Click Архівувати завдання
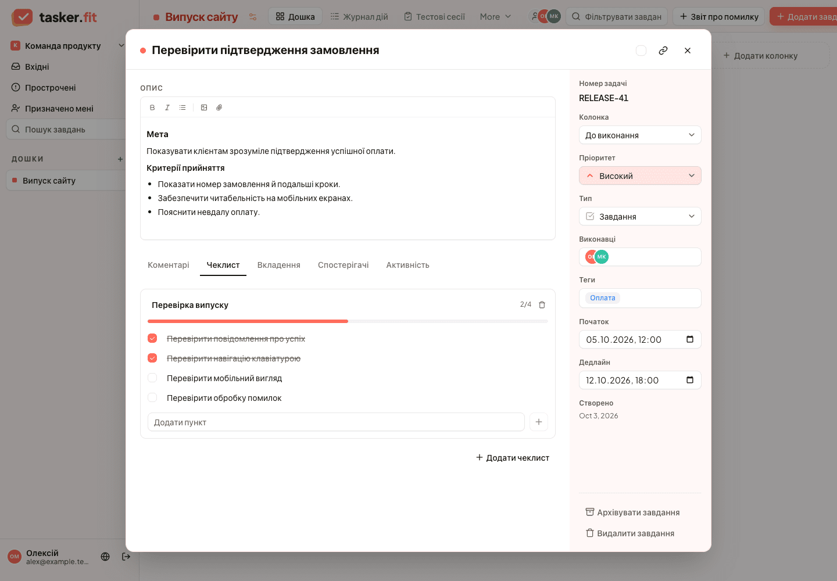 click(632, 512)
